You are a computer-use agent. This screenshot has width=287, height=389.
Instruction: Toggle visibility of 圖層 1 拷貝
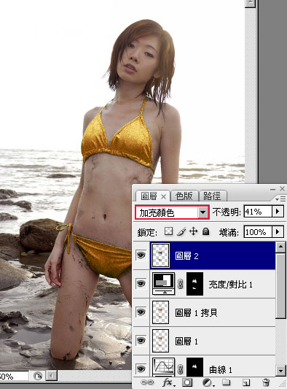click(x=141, y=312)
